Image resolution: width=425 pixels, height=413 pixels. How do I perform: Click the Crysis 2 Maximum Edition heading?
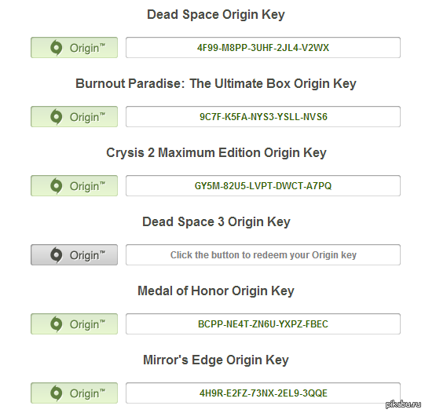tap(216, 153)
